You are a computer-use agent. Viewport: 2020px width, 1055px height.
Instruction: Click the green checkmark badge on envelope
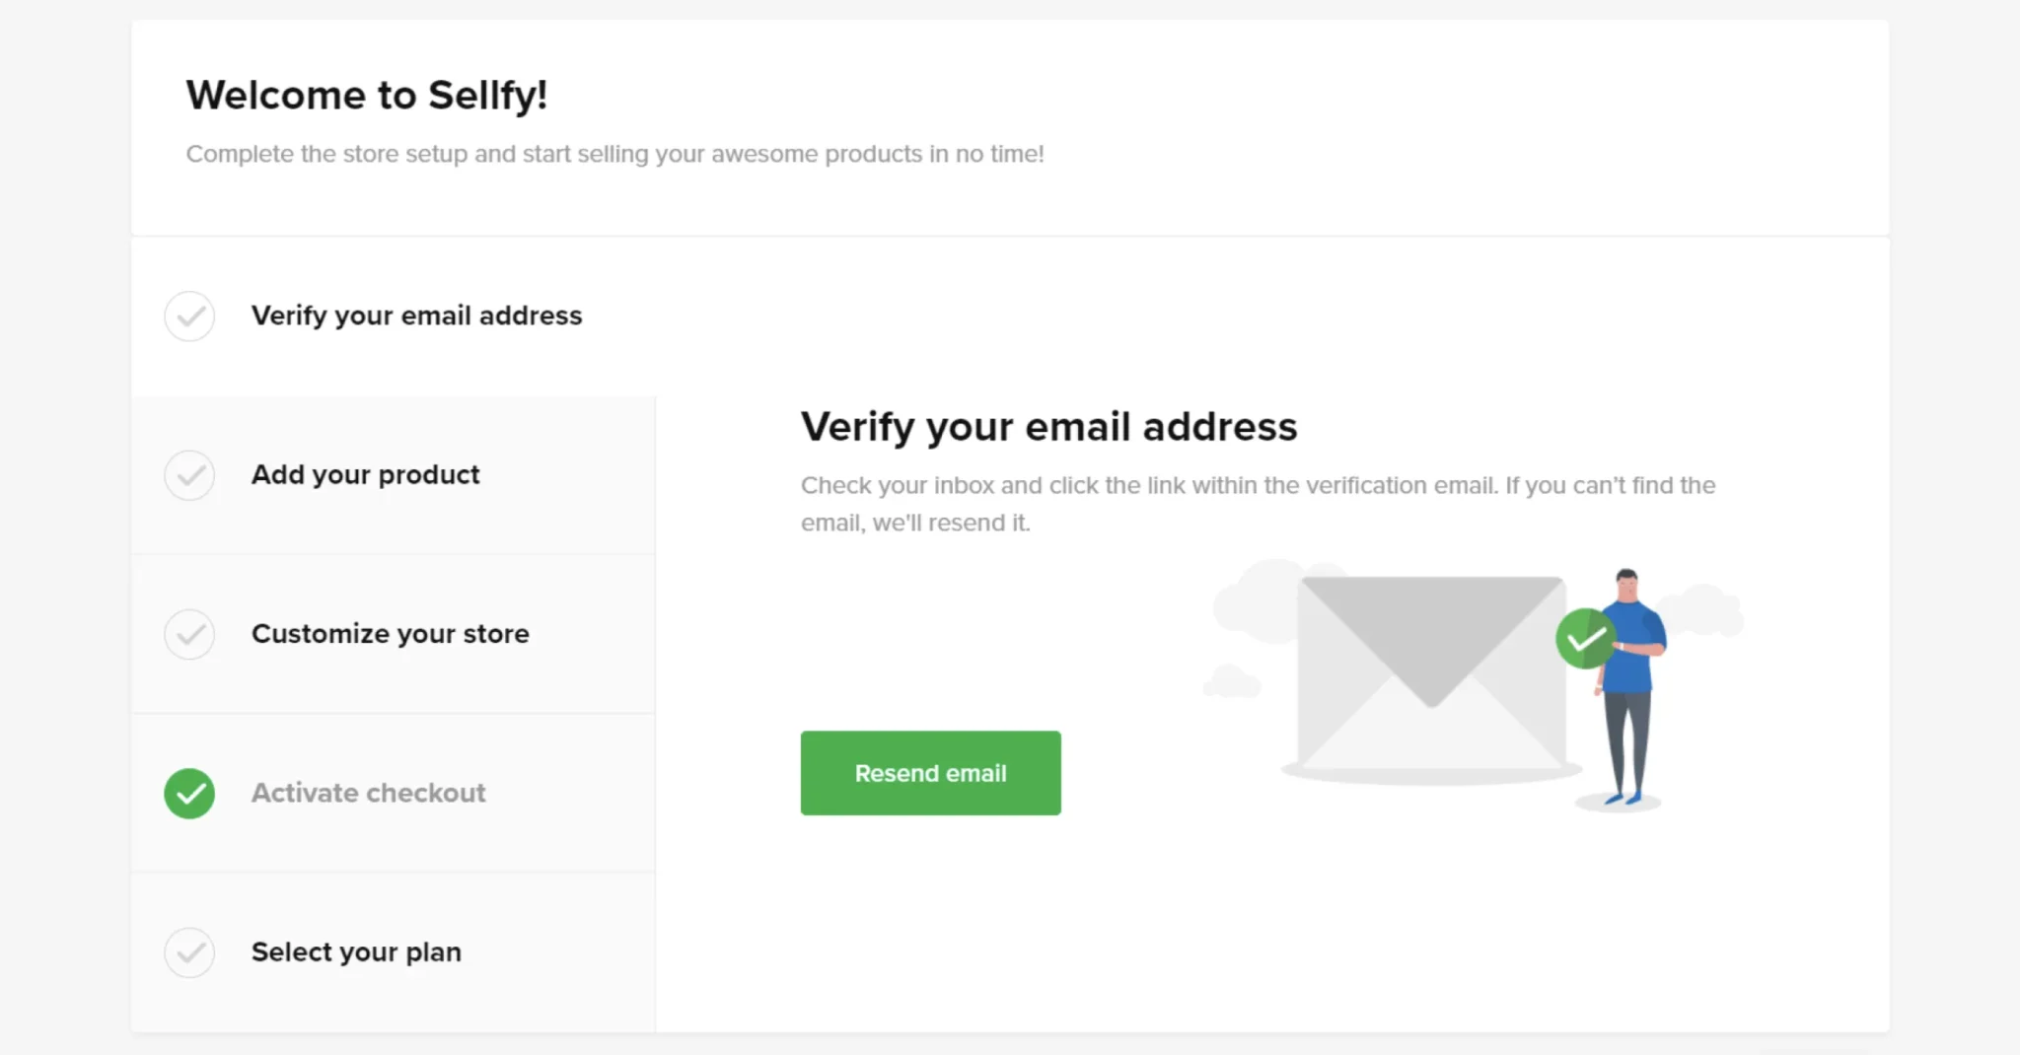tap(1584, 639)
